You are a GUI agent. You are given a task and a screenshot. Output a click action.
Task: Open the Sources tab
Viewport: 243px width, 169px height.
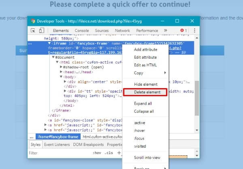click(x=102, y=31)
